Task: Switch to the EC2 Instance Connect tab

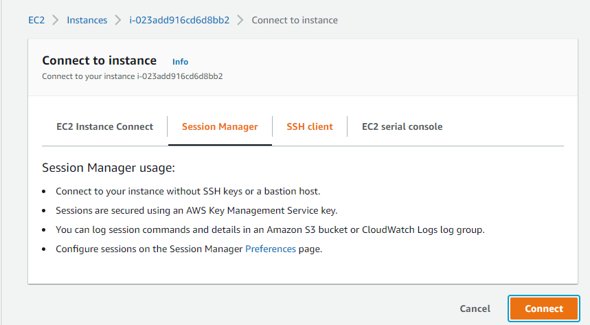Action: (104, 126)
